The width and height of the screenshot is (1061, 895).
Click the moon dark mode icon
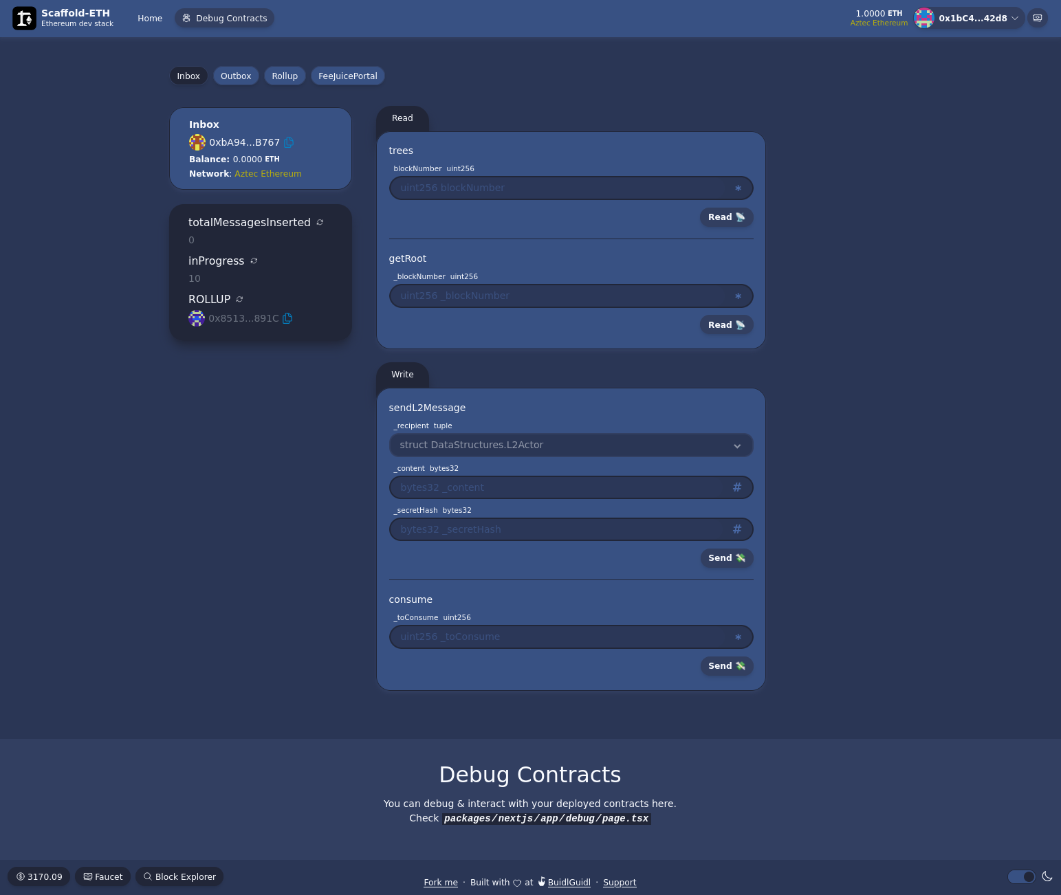coord(1047,876)
